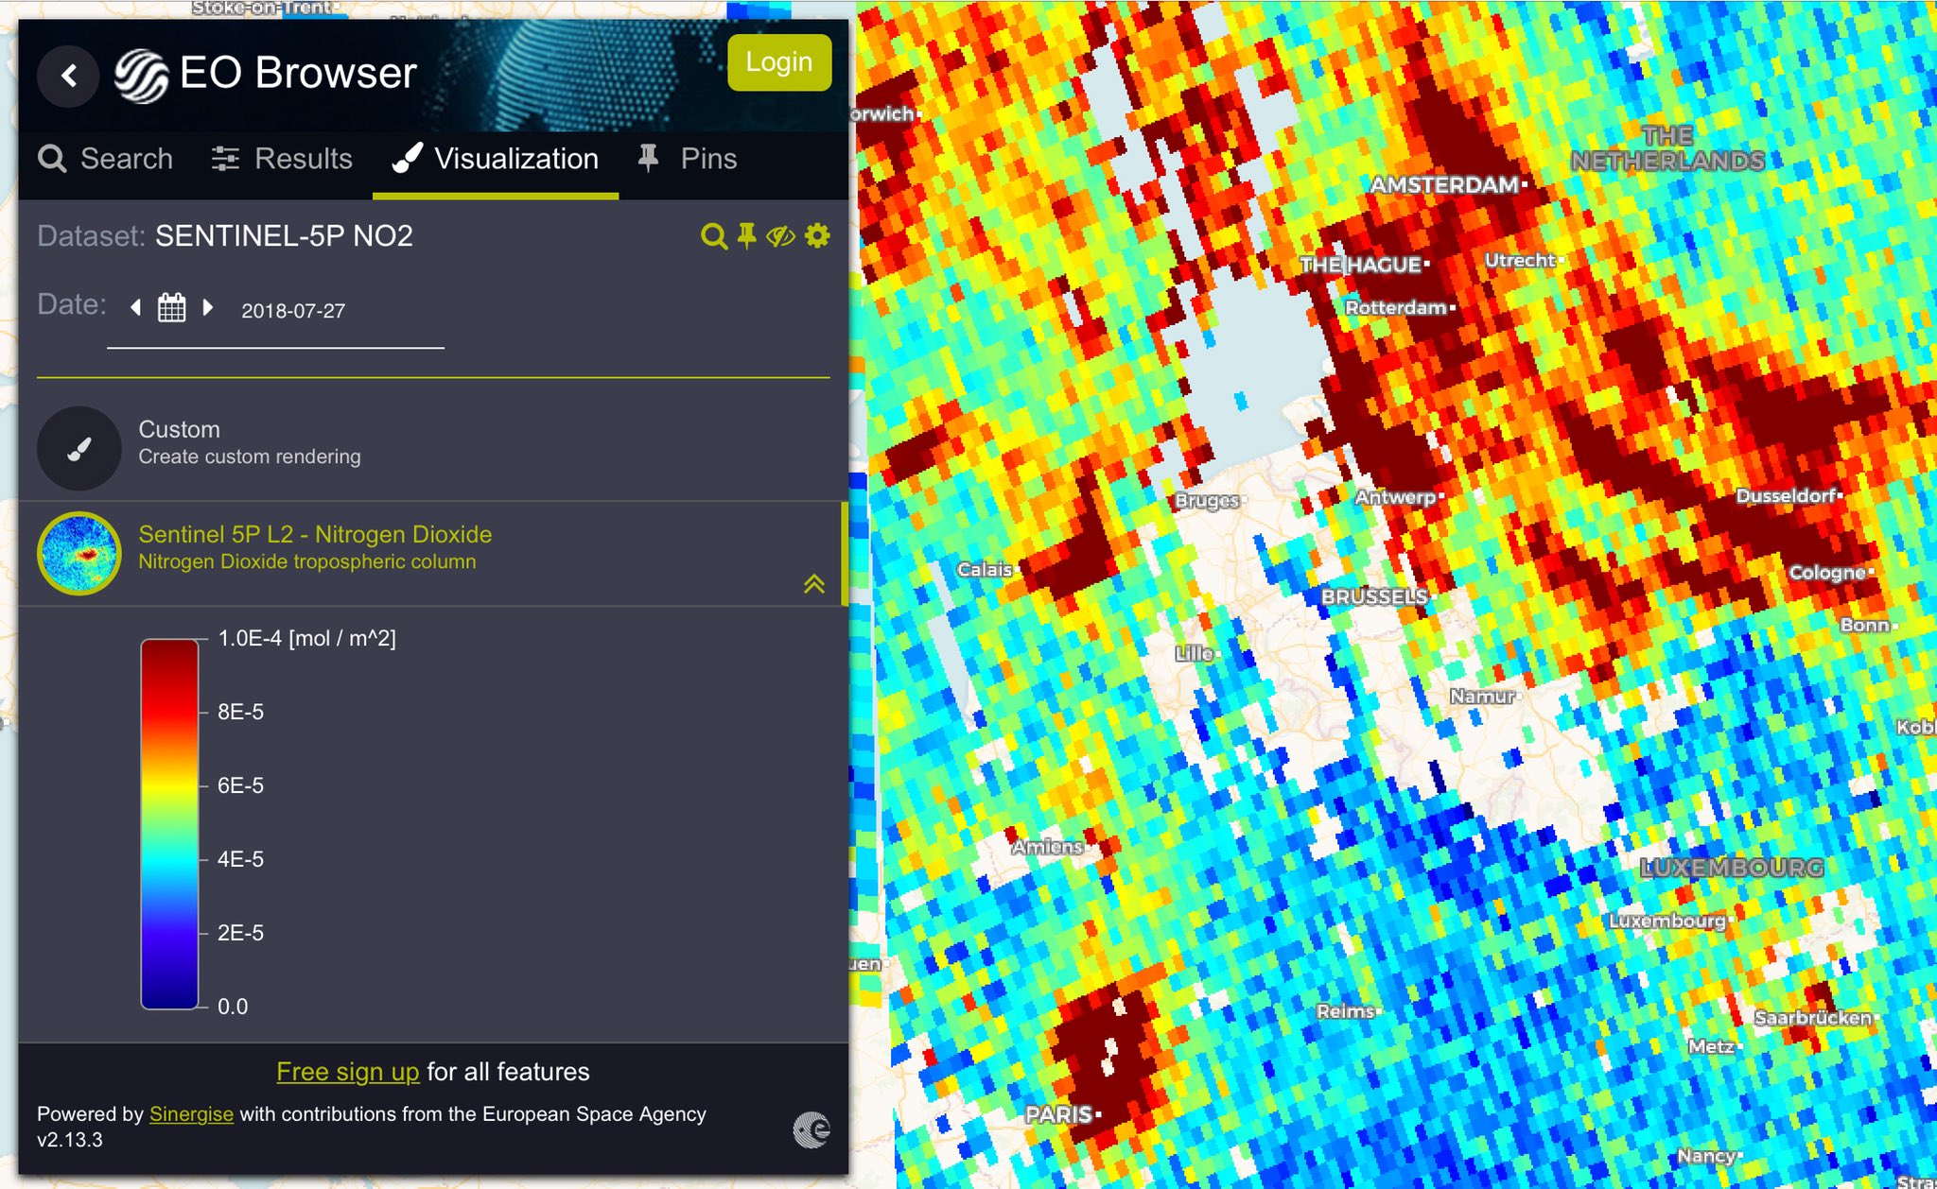This screenshot has width=1937, height=1189.
Task: Click the zoom-to-tile magnifier icon in Dataset row
Action: [714, 236]
